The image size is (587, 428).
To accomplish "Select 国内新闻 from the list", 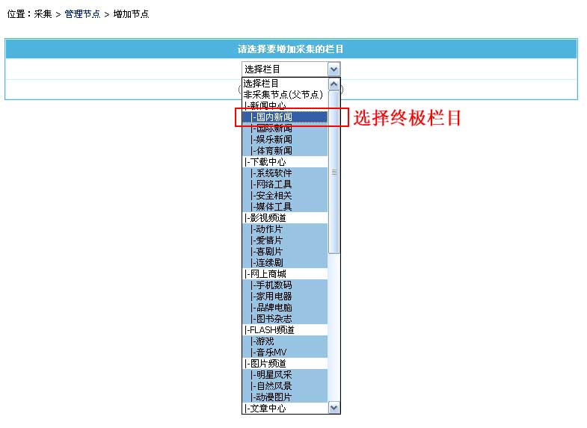I will point(273,117).
